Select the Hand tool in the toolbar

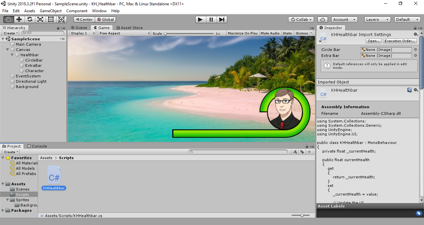(8, 20)
